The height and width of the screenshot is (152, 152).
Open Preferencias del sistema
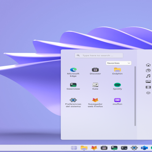pyautogui.click(x=73, y=103)
